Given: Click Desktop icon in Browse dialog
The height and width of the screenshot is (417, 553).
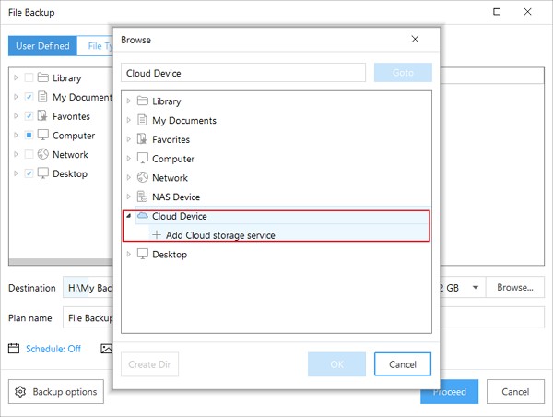Looking at the screenshot, I should pos(143,254).
